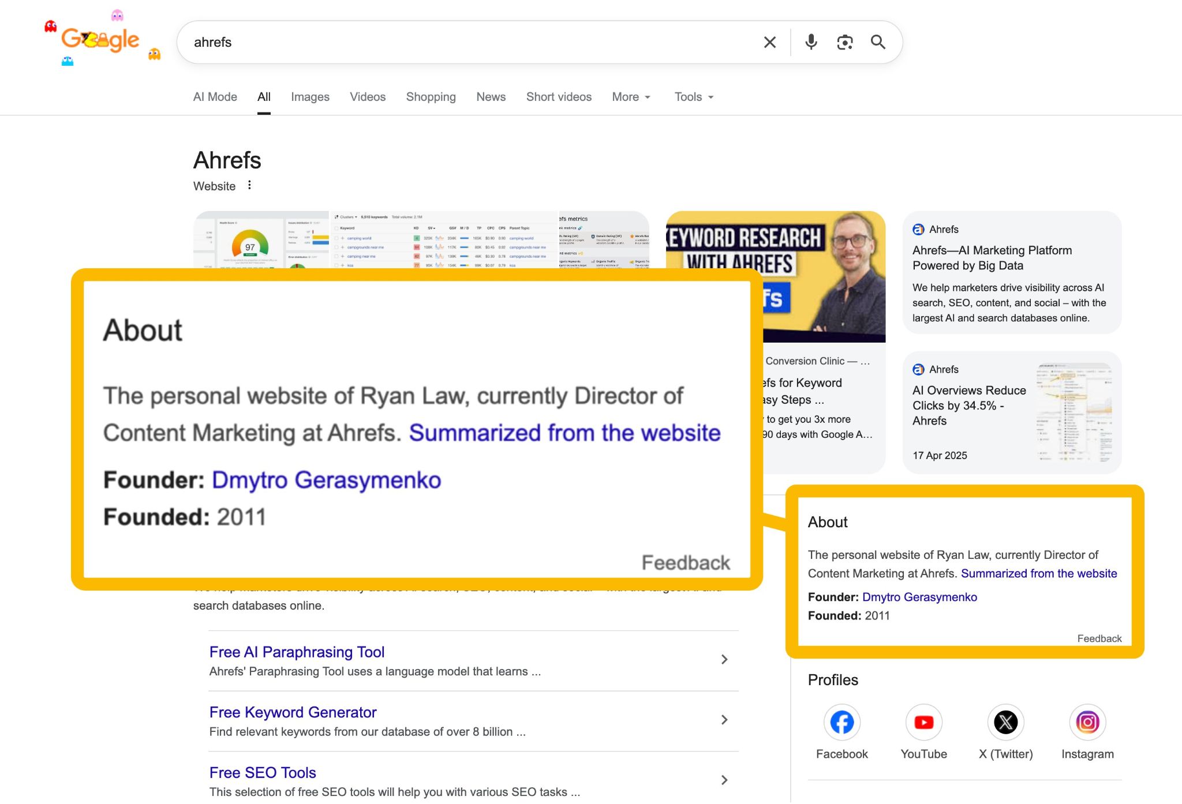Open Google Lens image search icon
The width and height of the screenshot is (1182, 804).
pos(844,42)
